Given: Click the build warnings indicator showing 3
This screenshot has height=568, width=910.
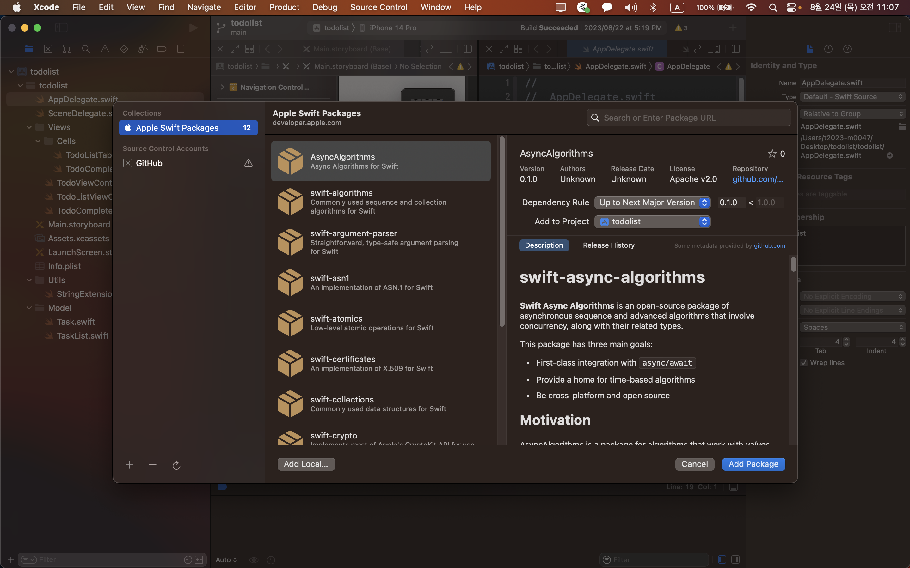Looking at the screenshot, I should click(681, 28).
